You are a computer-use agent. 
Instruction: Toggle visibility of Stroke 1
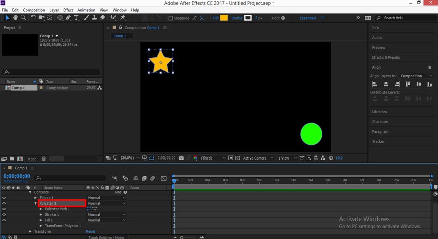coord(4,215)
